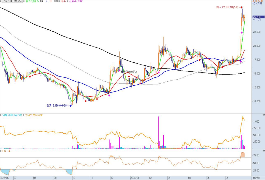Click the 03 month marker on time axis

click(169, 178)
